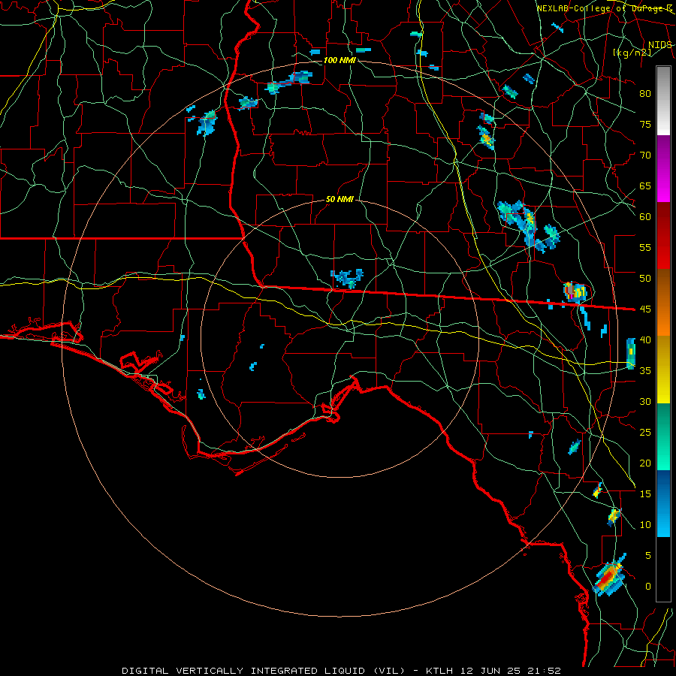The width and height of the screenshot is (676, 676).
Task: Click the 35 value on the VIL scale
Action: [645, 371]
